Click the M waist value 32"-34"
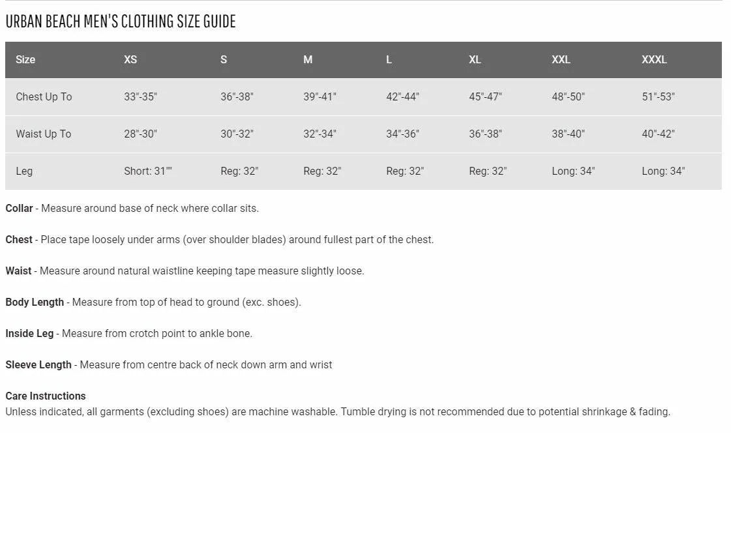This screenshot has height=560, width=731. (320, 134)
